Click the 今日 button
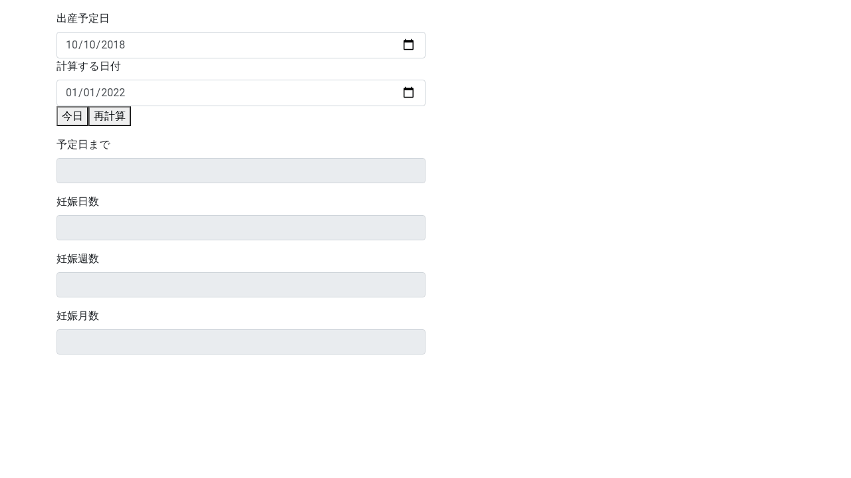The height and width of the screenshot is (478, 851). click(x=72, y=116)
